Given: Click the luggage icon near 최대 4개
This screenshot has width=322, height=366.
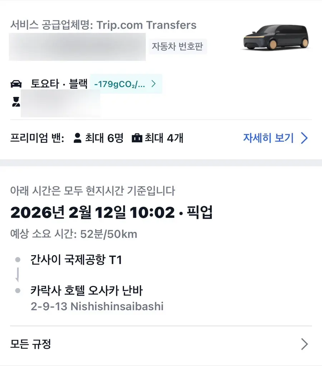Looking at the screenshot, I should 137,138.
